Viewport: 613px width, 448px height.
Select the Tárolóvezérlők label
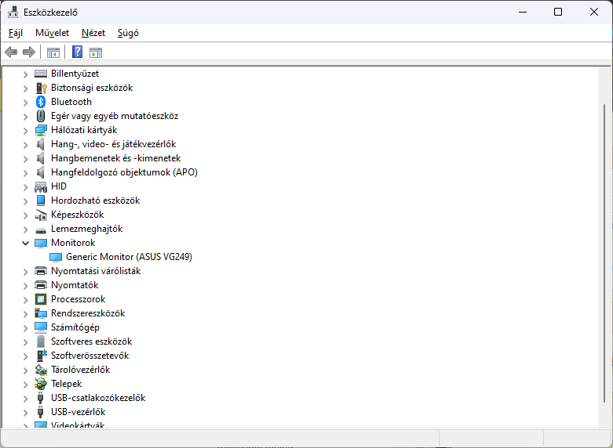coord(81,370)
